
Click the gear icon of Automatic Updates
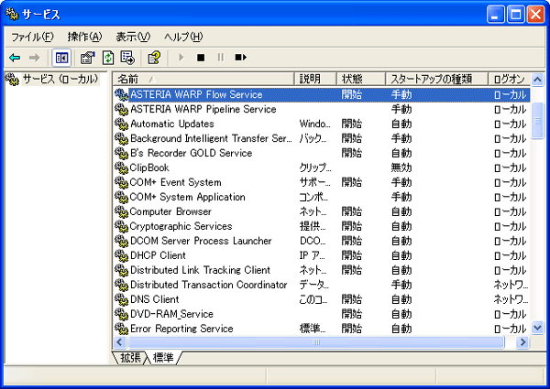[121, 124]
